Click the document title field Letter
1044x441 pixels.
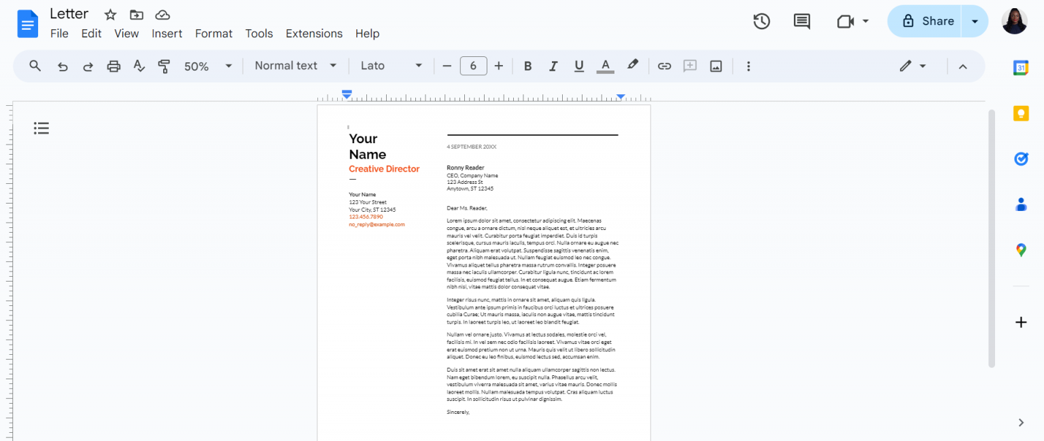click(x=69, y=13)
